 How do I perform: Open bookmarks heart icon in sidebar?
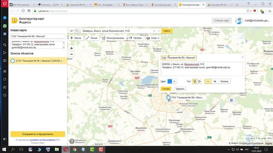pos(5,79)
